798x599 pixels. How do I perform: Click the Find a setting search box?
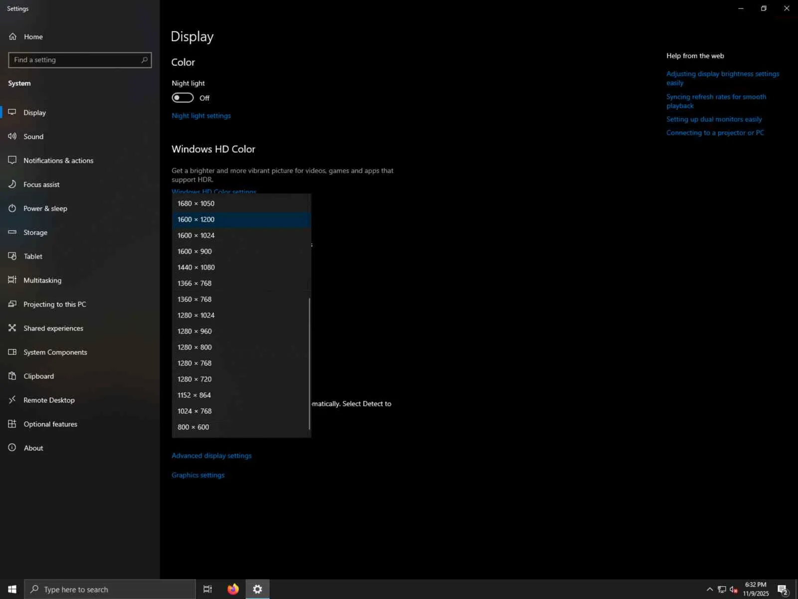80,60
